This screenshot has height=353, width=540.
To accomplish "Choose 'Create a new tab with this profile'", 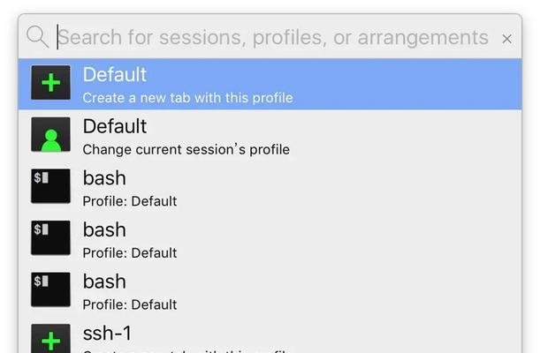I will point(187,98).
